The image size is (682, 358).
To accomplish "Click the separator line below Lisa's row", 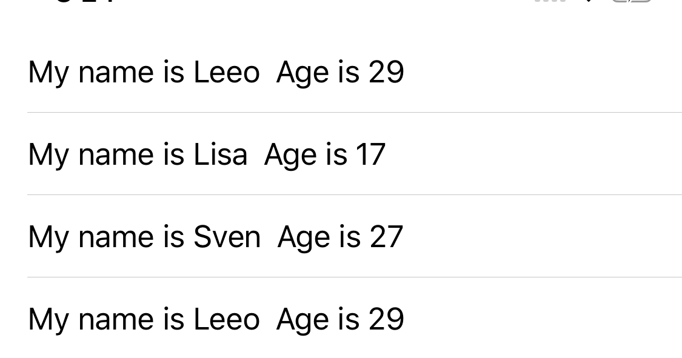I will pyautogui.click(x=355, y=194).
